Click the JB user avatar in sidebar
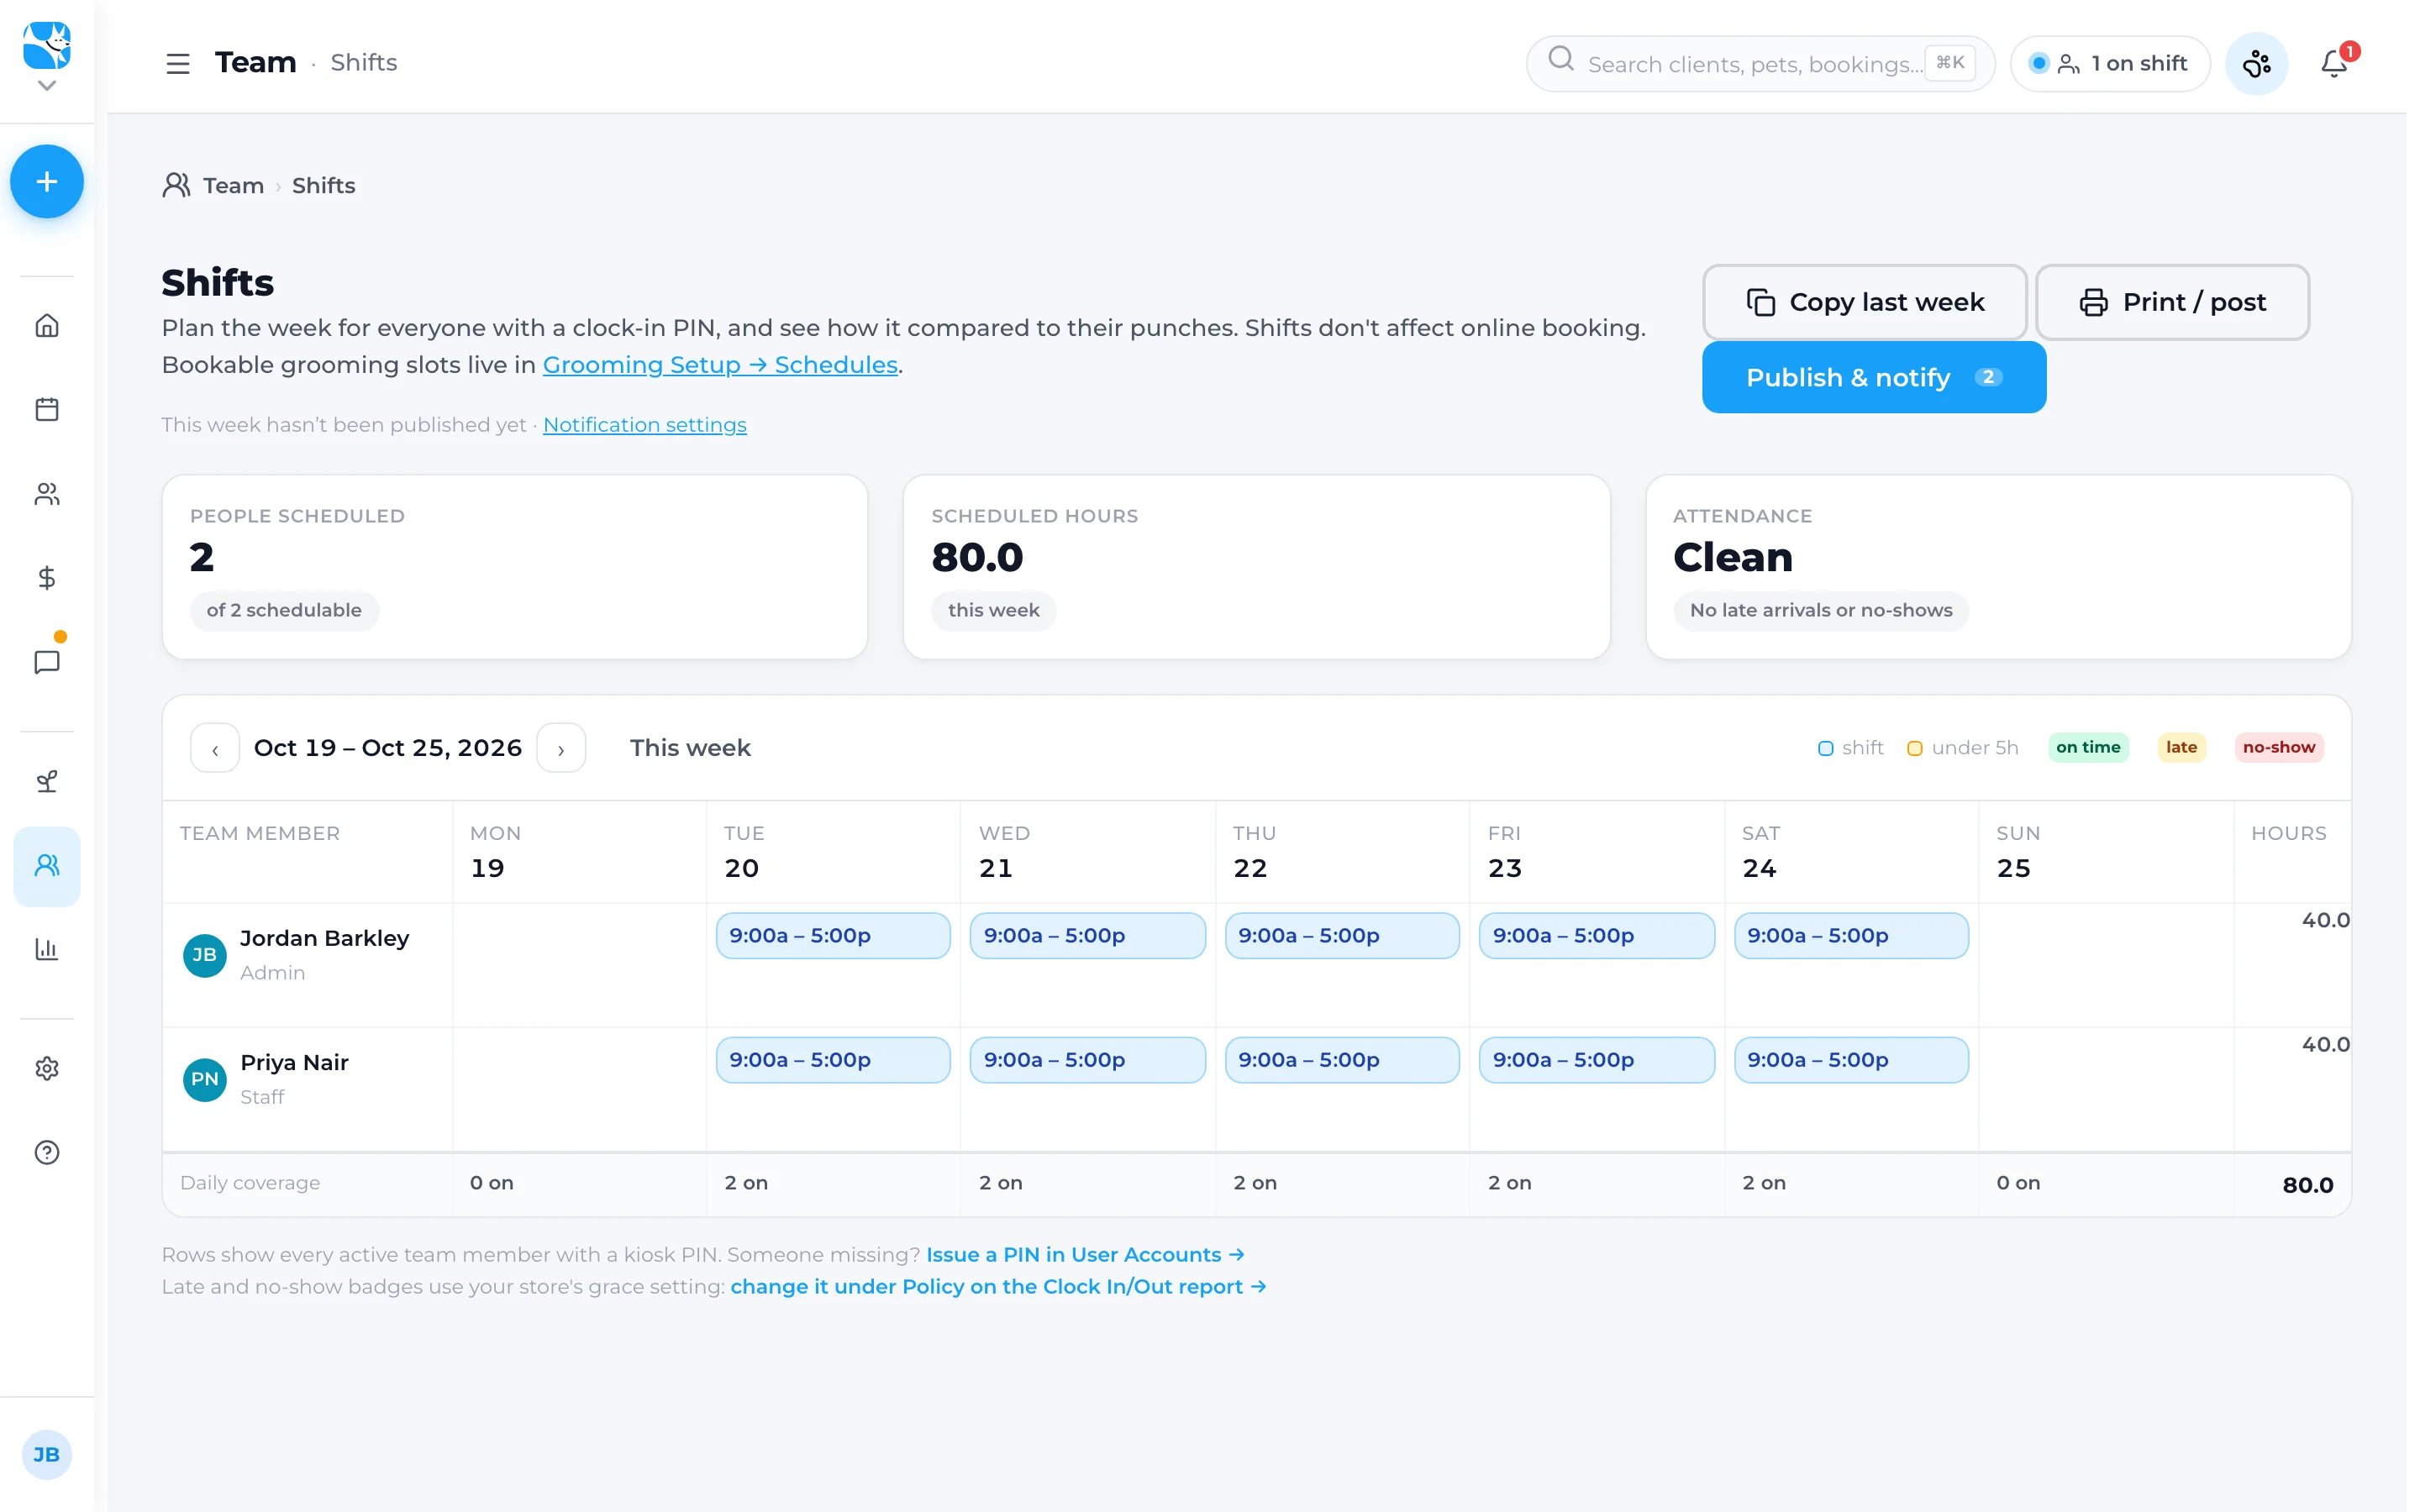This screenshot has height=1512, width=2420. point(46,1455)
